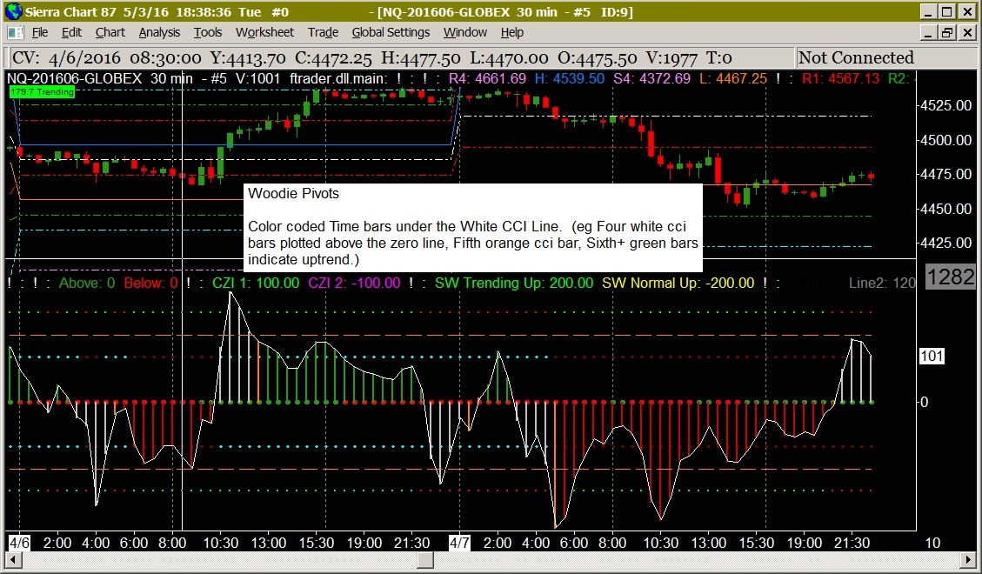
Task: Open the Chart menu
Action: point(110,32)
